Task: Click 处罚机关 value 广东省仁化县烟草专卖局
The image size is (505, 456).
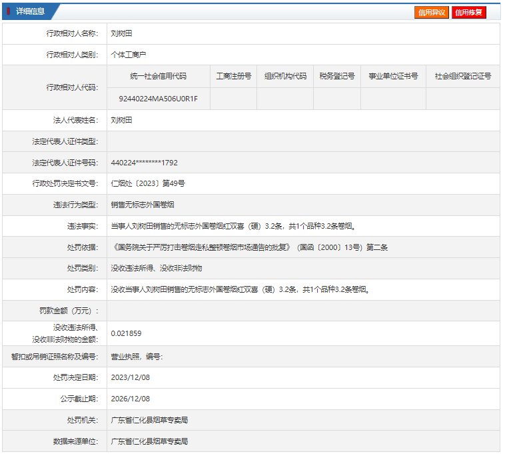Action: tap(149, 420)
